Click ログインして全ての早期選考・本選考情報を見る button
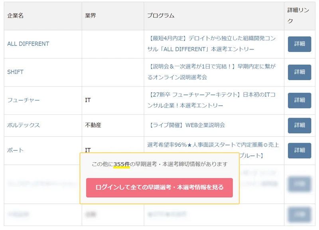 tap(159, 187)
